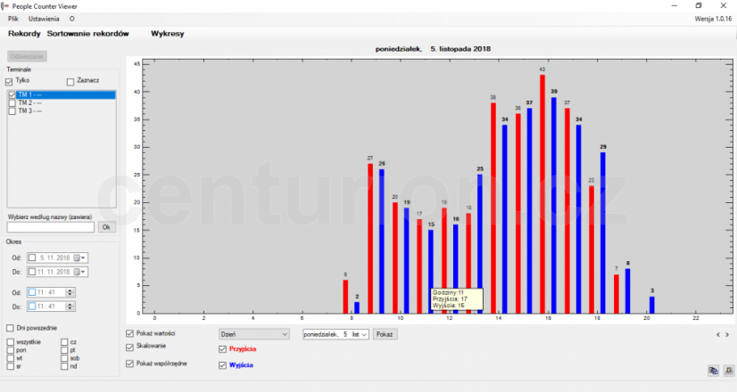Click the blue bar labeled 29
Screen dimensions: 737x392
603,233
